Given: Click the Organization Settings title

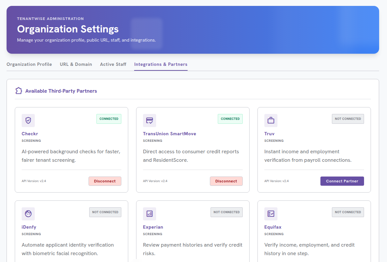Looking at the screenshot, I should tap(68, 29).
